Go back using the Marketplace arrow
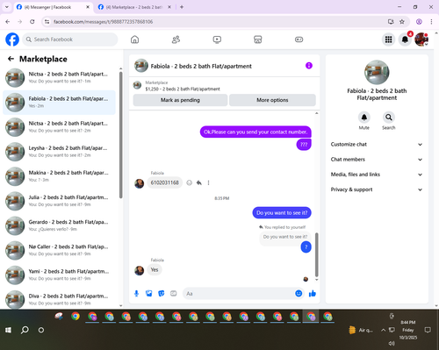This screenshot has height=350, width=439. click(11, 59)
